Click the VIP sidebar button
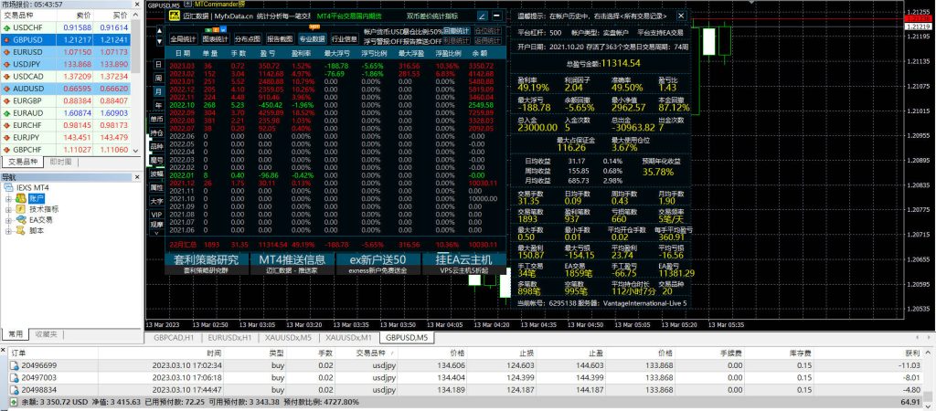This screenshot has width=936, height=411. pyautogui.click(x=156, y=214)
